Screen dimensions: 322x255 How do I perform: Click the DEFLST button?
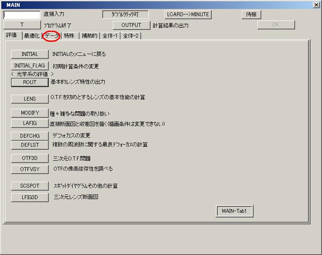[30, 145]
